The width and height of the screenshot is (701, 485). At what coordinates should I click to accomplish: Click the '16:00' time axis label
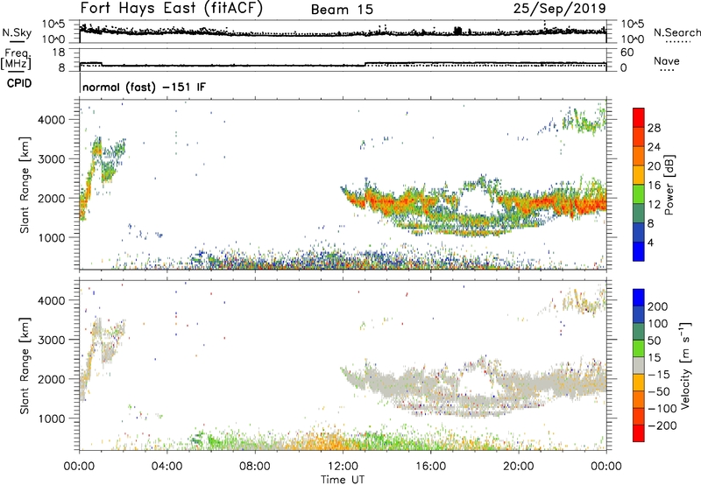430,466
